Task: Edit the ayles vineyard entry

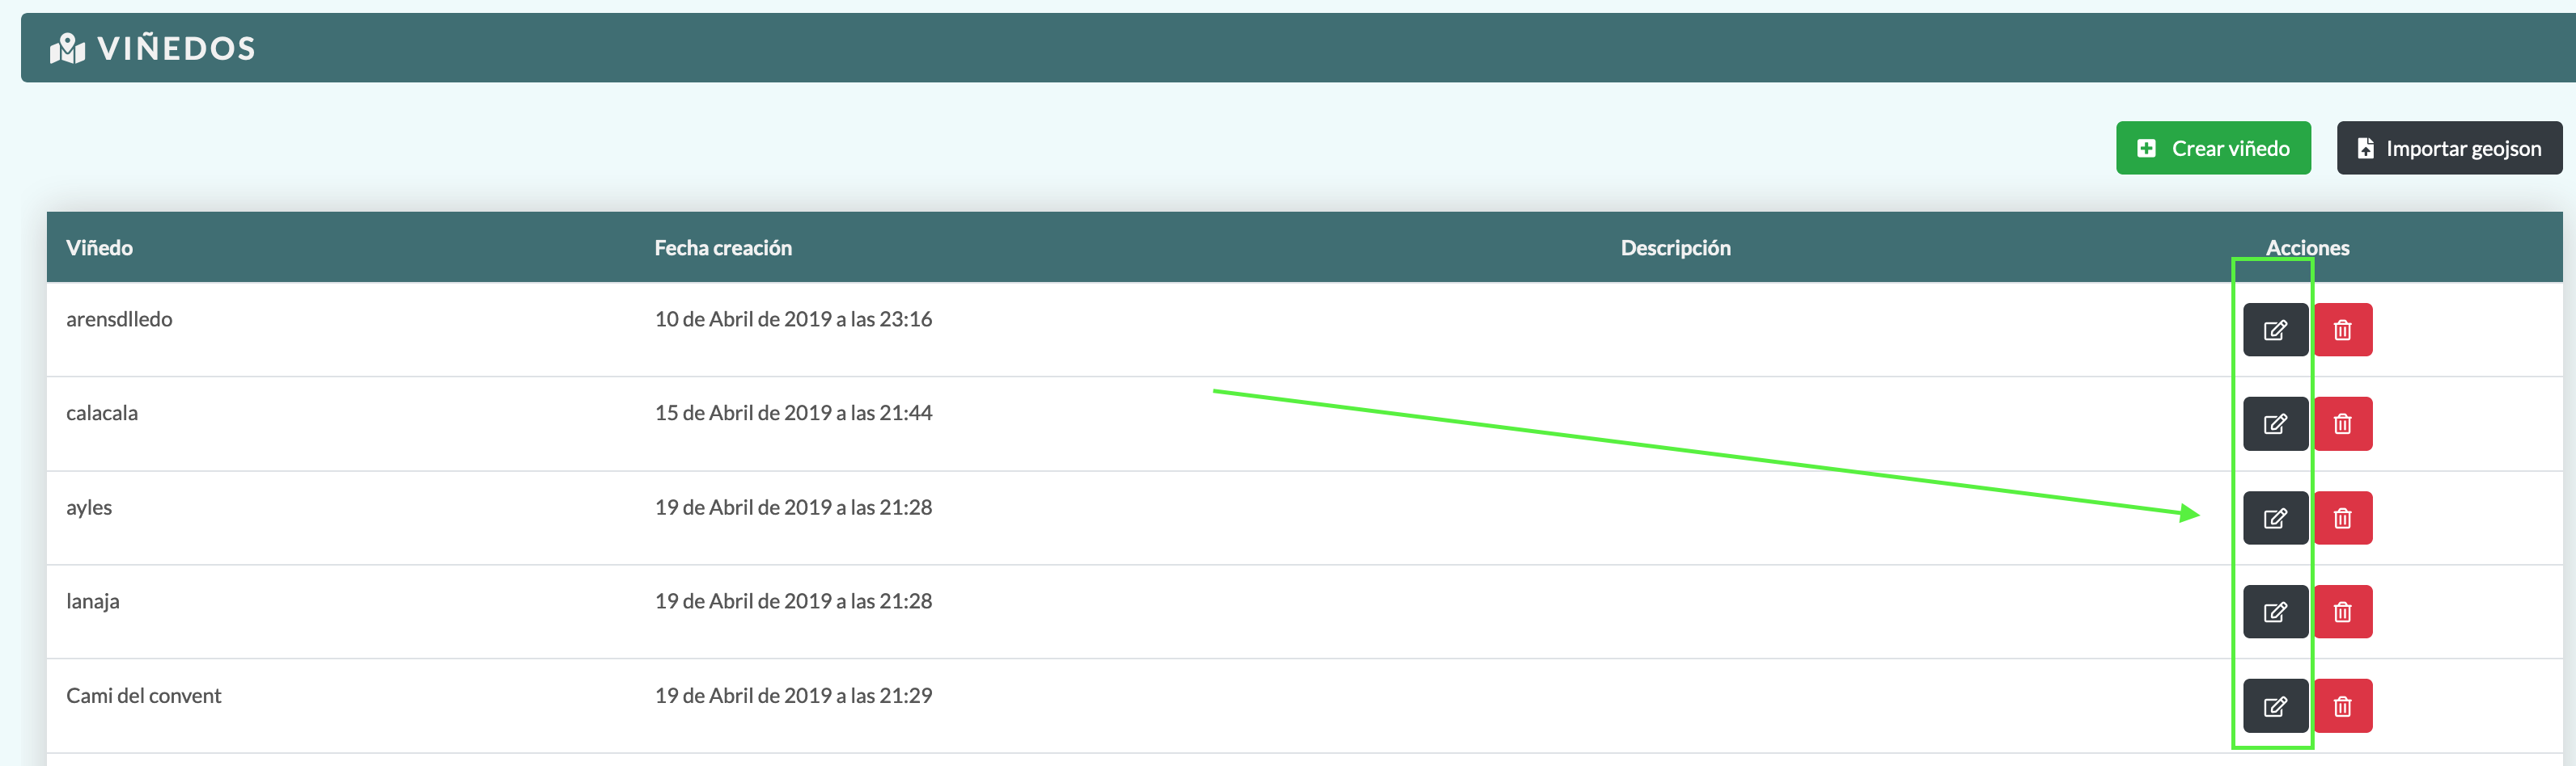Action: [2274, 517]
